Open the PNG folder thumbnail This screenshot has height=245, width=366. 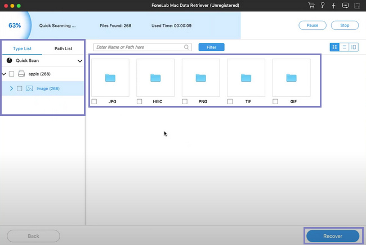tap(201, 78)
